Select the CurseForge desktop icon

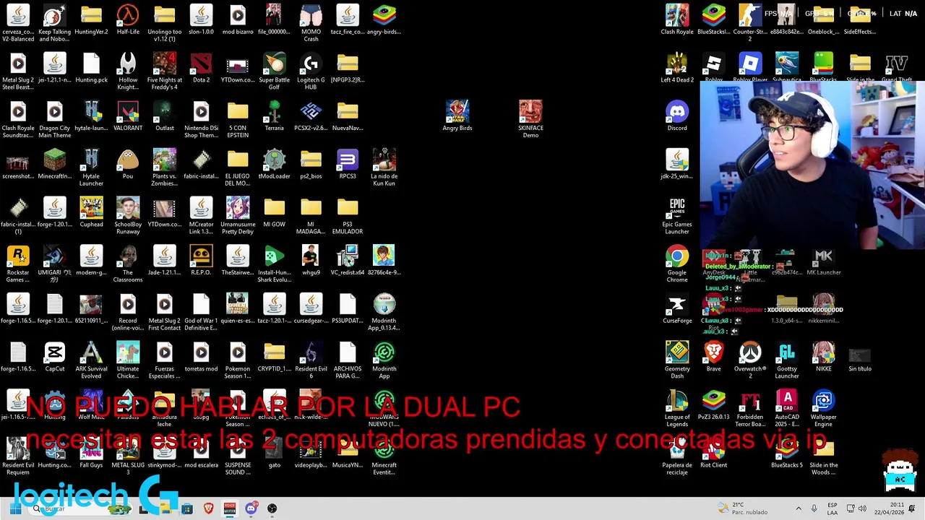point(677,309)
